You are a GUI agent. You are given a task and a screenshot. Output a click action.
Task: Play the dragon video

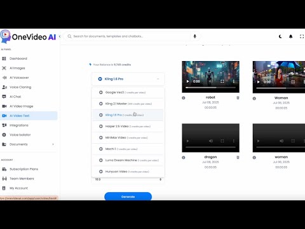(187, 141)
